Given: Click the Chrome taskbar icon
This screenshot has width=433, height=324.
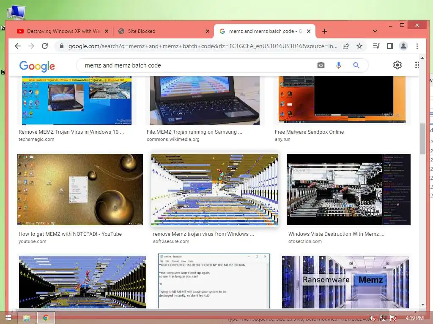Looking at the screenshot, I should coord(46,318).
